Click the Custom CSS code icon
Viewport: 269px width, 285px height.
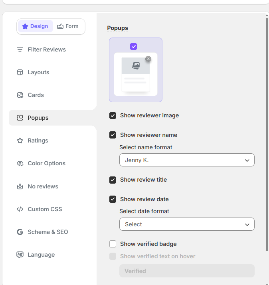pyautogui.click(x=20, y=209)
